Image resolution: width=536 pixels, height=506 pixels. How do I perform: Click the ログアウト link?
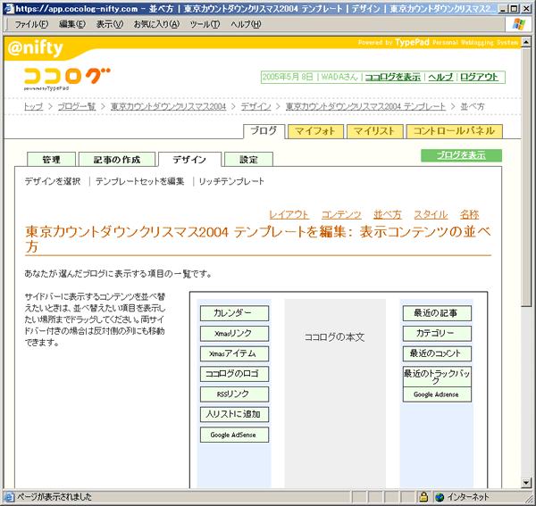(480, 78)
